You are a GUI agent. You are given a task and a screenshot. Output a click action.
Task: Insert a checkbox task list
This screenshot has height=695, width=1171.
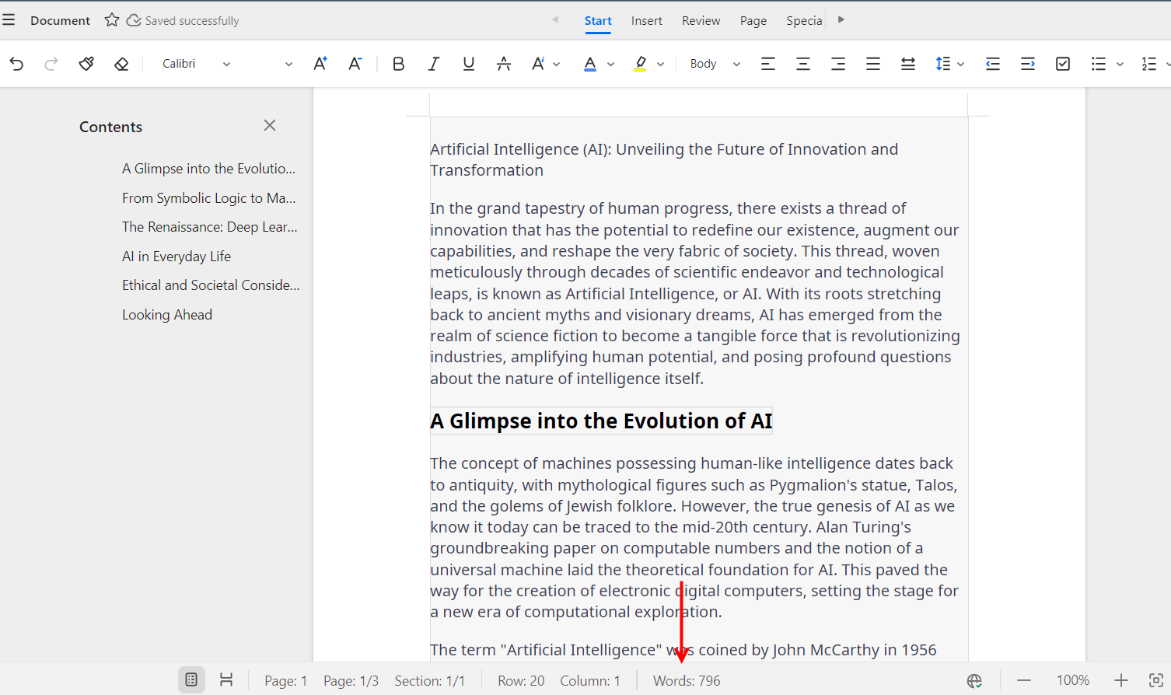click(x=1063, y=64)
